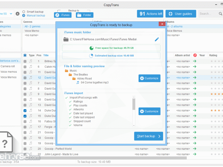This screenshot has height=167, width=223.
Task: Click the Music folder icon in preview
Action: [x=66, y=71]
